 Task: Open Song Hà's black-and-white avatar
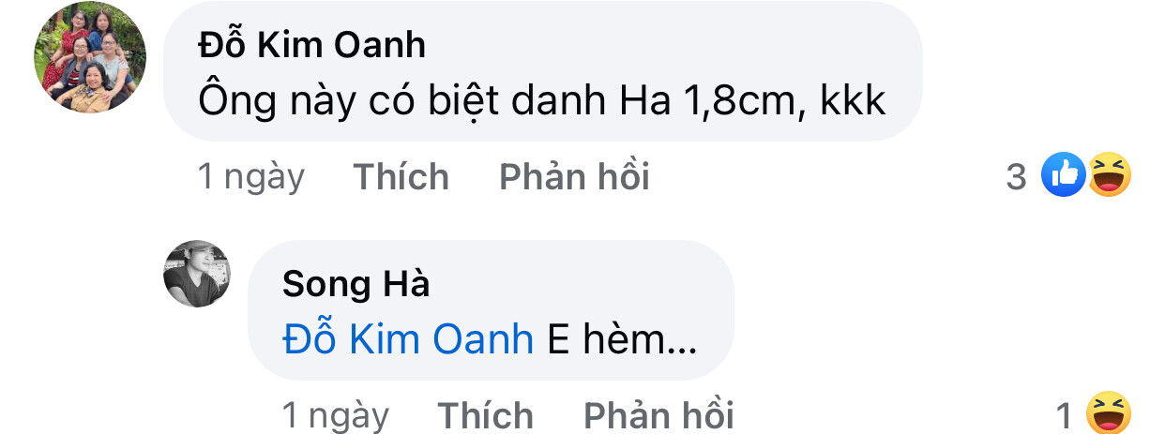[197, 274]
